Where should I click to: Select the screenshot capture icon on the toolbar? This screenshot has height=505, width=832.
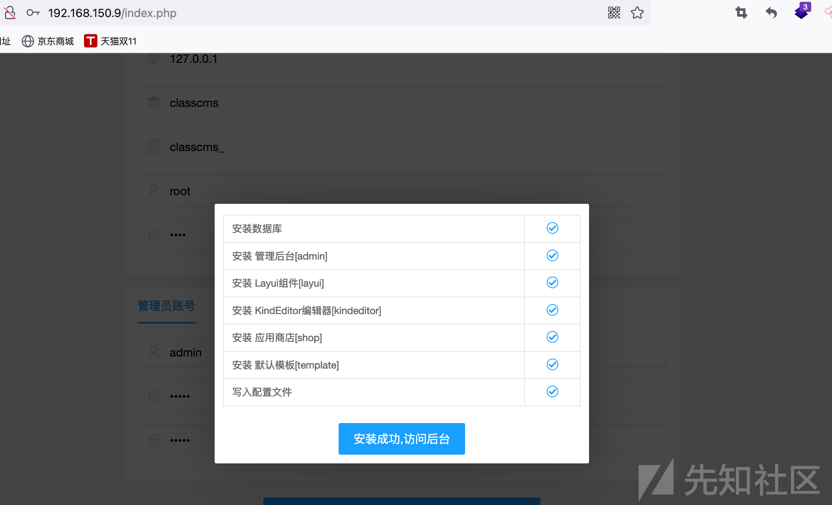tap(741, 13)
